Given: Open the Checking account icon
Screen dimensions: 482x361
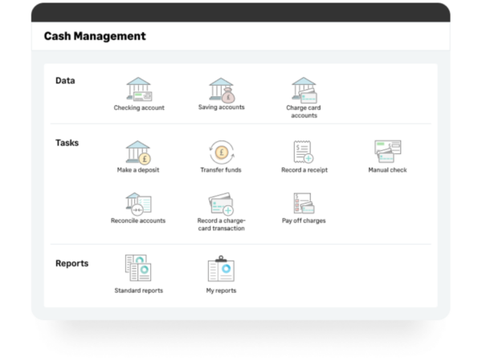Looking at the screenshot, I should (139, 89).
